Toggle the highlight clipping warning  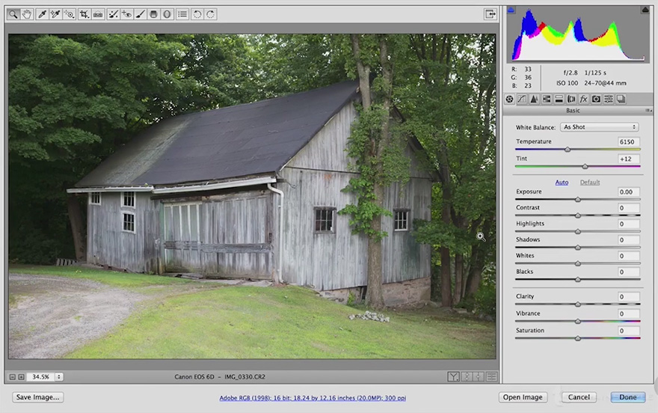[645, 10]
